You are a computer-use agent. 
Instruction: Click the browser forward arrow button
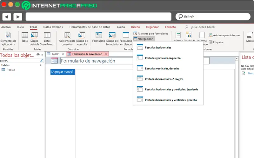tap(18, 17)
